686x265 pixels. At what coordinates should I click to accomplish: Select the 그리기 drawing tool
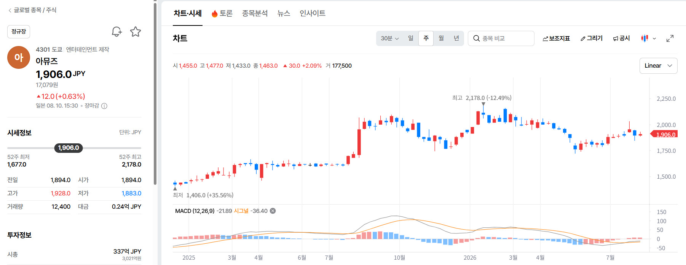(x=592, y=38)
